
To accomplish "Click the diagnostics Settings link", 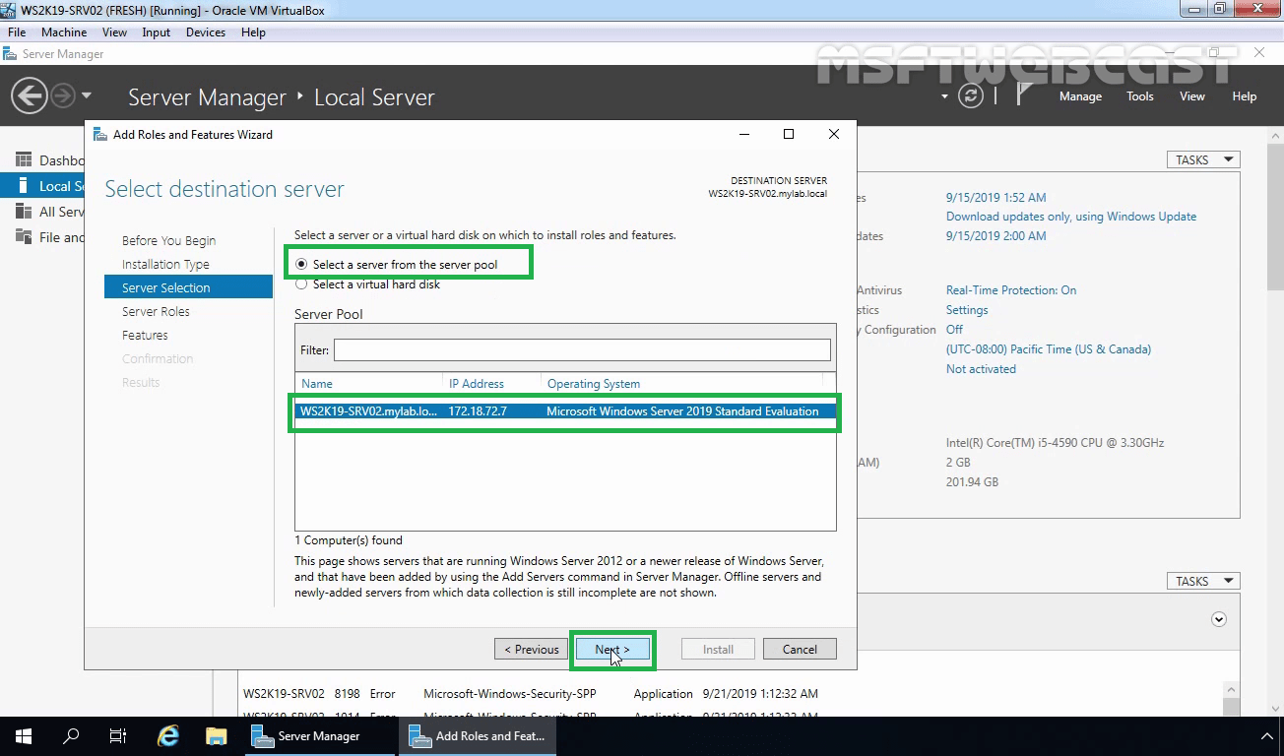I will (x=967, y=310).
